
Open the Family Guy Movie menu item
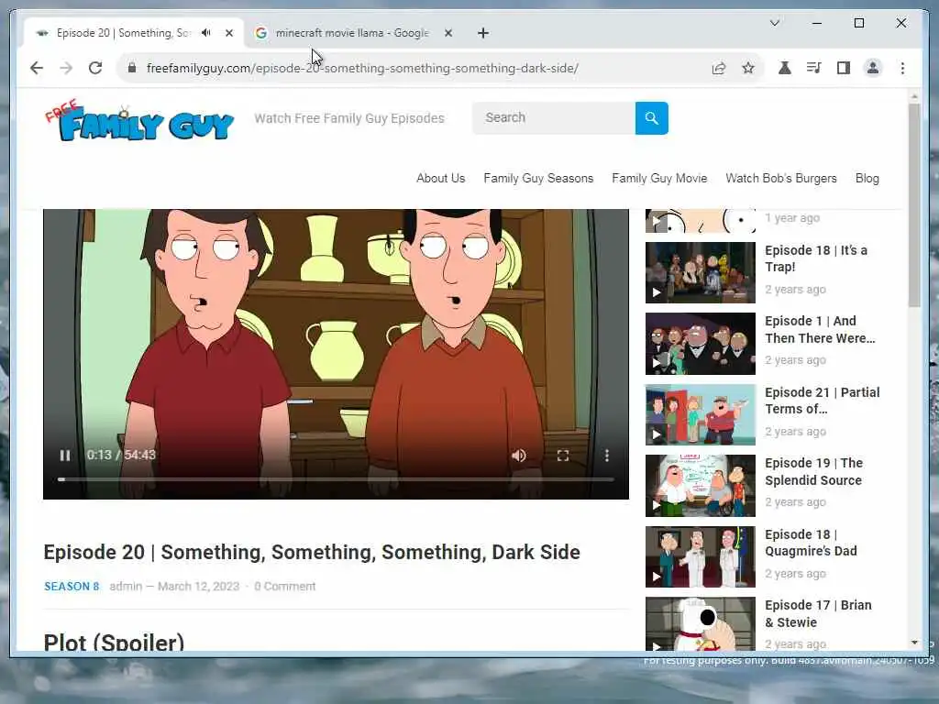coord(659,179)
